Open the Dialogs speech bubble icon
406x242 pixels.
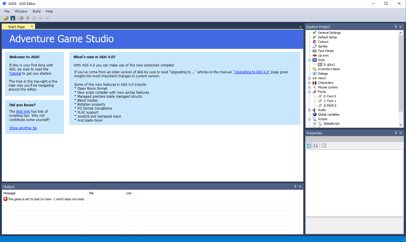[x=315, y=74]
